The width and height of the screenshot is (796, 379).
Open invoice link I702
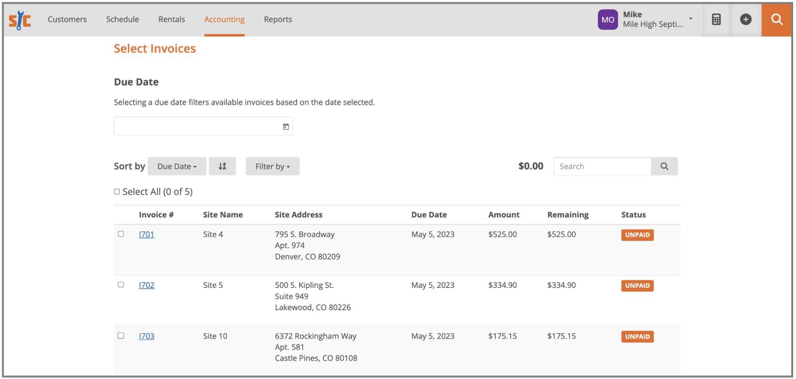(146, 285)
